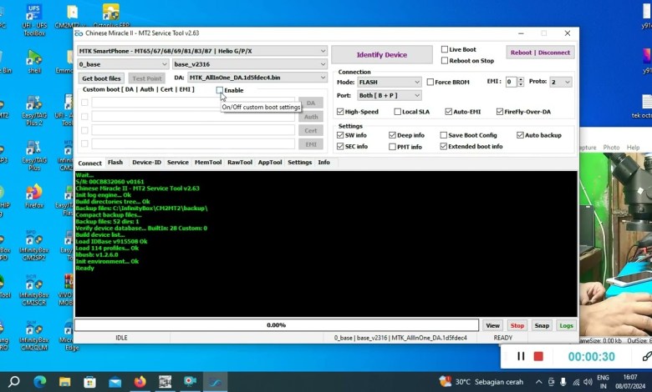The height and width of the screenshot is (392, 652).
Task: Open the Proto dropdown
Action: click(561, 82)
